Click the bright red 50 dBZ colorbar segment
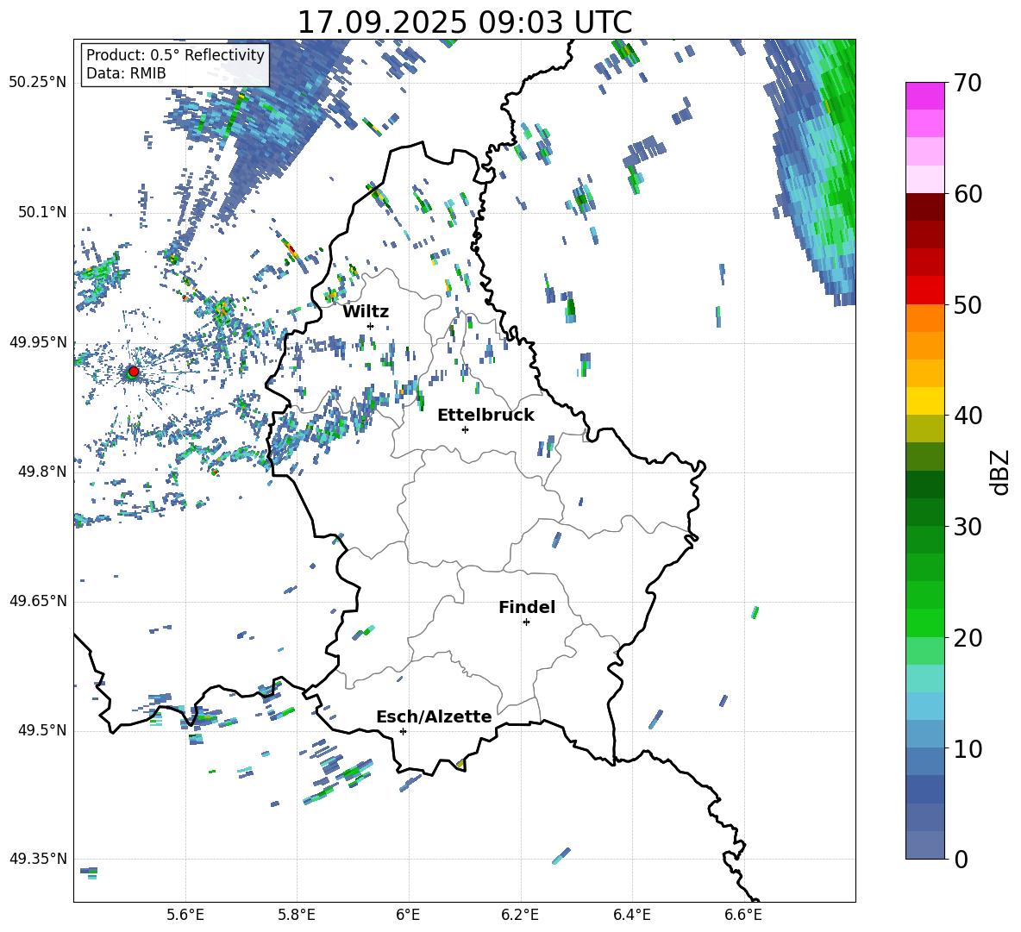The image size is (1021, 932). pyautogui.click(x=924, y=291)
